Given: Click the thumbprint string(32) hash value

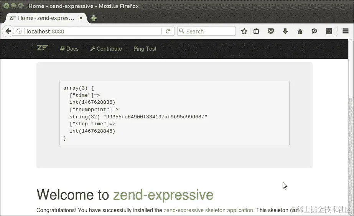Looking at the screenshot, I should [x=138, y=117].
